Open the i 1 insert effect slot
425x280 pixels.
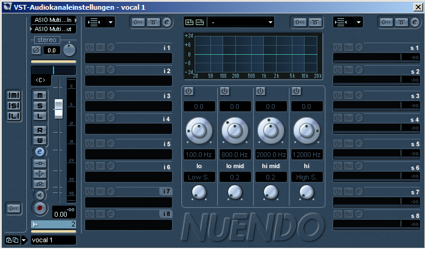128,58
